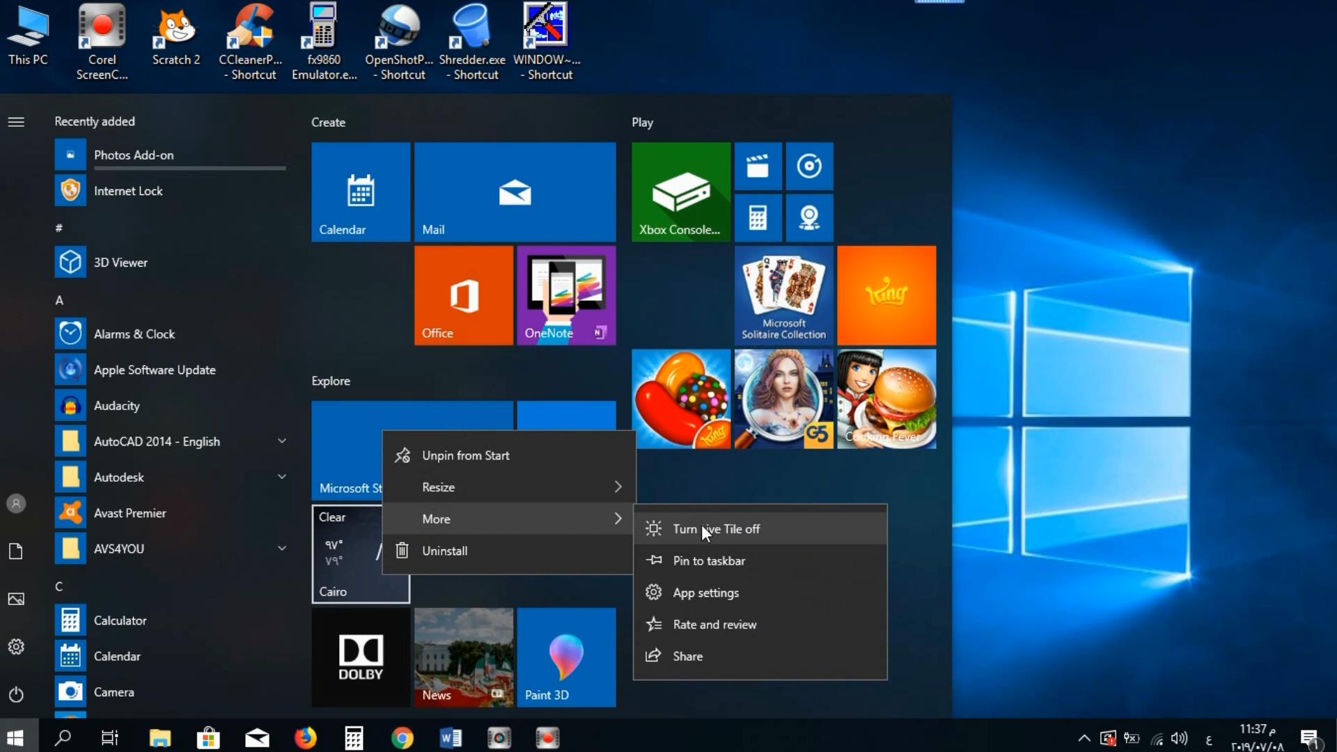This screenshot has height=752, width=1337.
Task: Open taskbar Search magnifier
Action: 63,737
